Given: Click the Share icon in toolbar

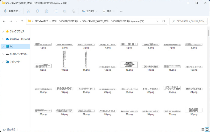Looking at the screenshot, I should 65,11.
